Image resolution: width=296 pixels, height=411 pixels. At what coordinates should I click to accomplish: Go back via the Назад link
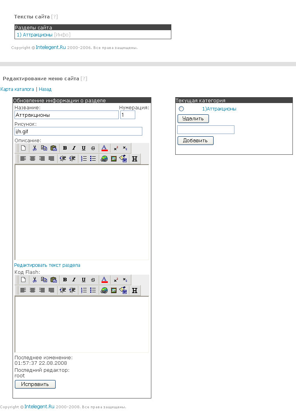click(45, 89)
